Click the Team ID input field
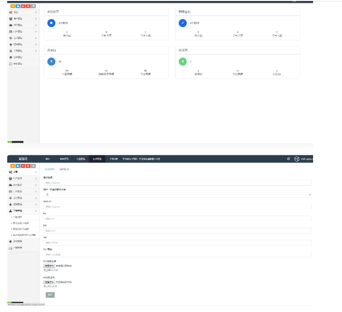The width and height of the screenshot is (342, 312). tap(177, 207)
